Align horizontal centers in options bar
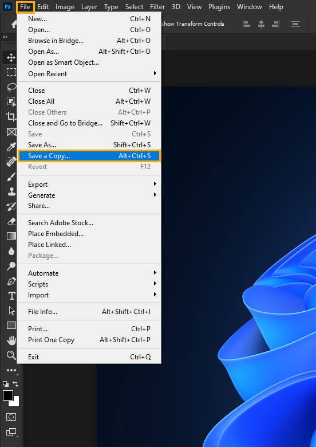 click(261, 24)
